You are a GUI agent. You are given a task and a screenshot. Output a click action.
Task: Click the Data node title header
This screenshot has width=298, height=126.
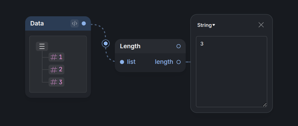[x=58, y=23]
